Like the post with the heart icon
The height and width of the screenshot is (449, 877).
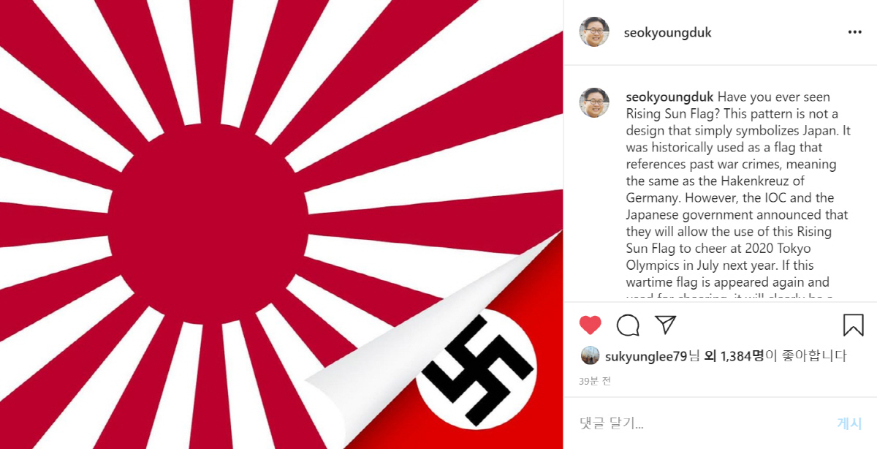click(590, 325)
